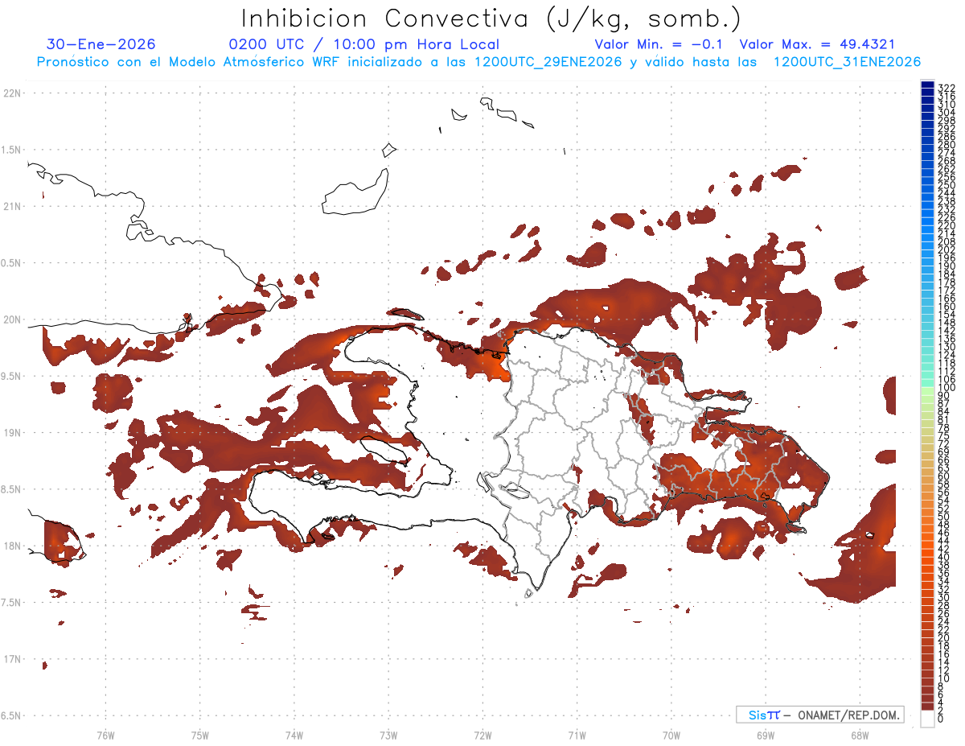Click the '76W' longitude label
The width and height of the screenshot is (965, 746).
pyautogui.click(x=105, y=735)
